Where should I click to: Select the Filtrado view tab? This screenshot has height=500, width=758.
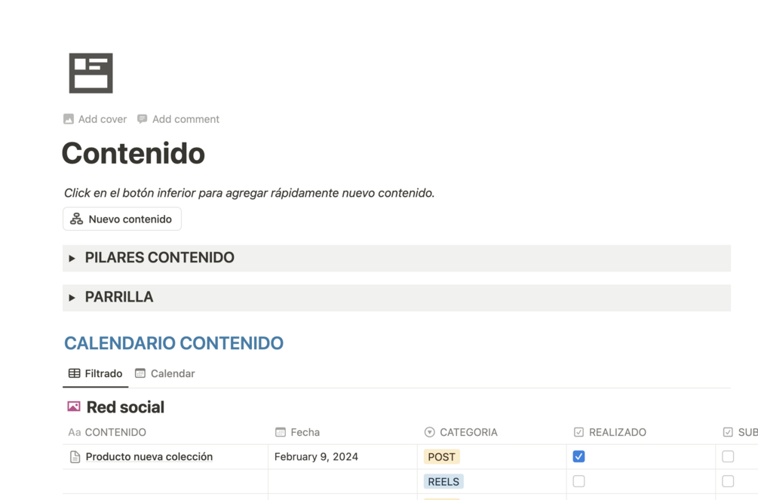95,373
